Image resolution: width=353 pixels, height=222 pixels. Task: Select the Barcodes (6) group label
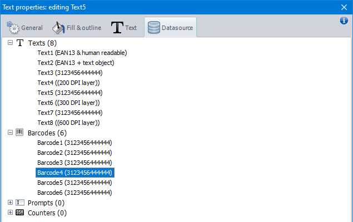point(47,133)
